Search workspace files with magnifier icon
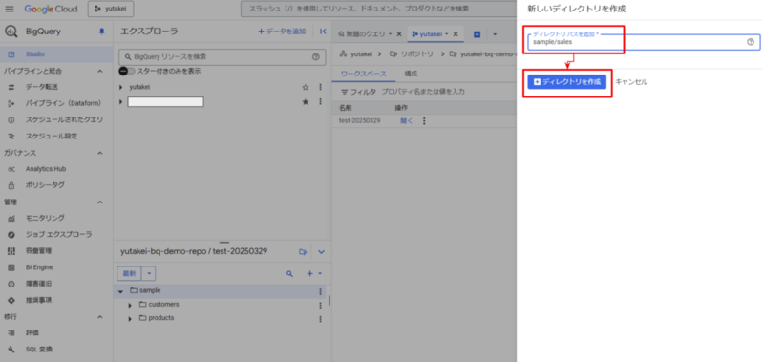 click(x=289, y=274)
